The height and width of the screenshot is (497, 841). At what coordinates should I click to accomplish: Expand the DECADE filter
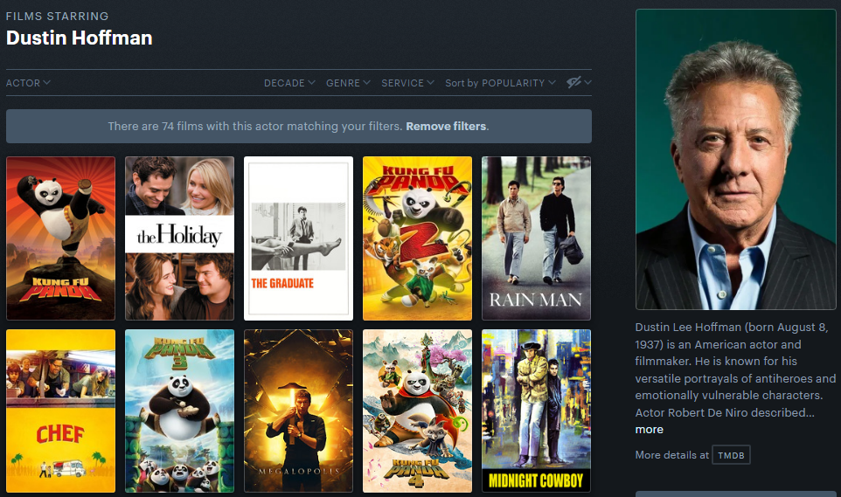pyautogui.click(x=289, y=83)
